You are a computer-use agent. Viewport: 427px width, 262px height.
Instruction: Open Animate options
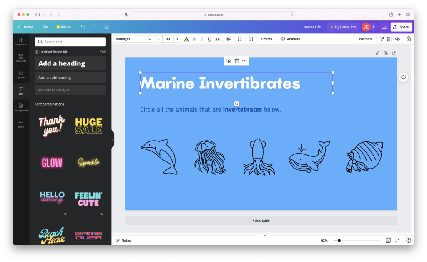click(290, 39)
